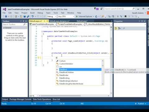The height and width of the screenshot is (112, 149).
Task: Toggle the pin on the Default.aspx.cs tab
Action: pos(45,21)
